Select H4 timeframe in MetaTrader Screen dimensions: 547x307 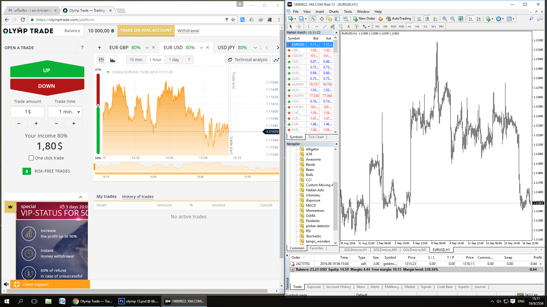(x=417, y=26)
